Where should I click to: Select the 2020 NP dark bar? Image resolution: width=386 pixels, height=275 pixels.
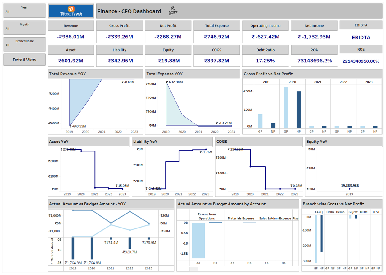click(x=299, y=110)
